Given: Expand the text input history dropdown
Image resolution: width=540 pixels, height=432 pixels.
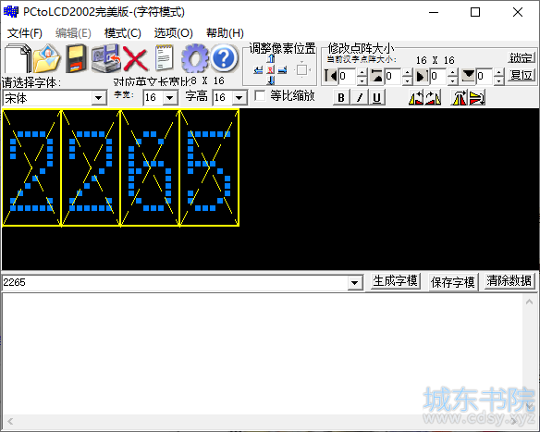Looking at the screenshot, I should coord(354,283).
